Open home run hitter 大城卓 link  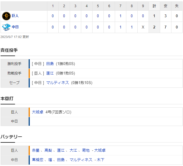38,112
